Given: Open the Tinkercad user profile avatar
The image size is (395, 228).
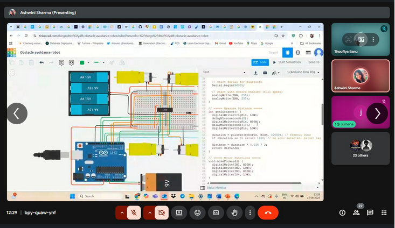Looking at the screenshot, I should [318, 53].
